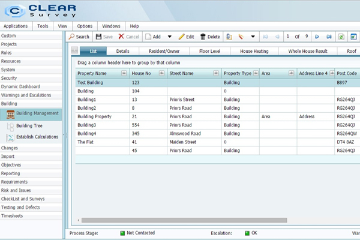Click the green Process Stage status indicator
The width and height of the screenshot is (360, 240).
click(122, 233)
